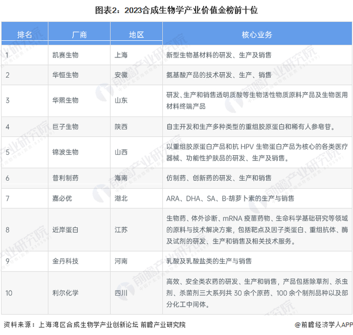
Task: Select the region cell '湖北'
Action: (121, 198)
